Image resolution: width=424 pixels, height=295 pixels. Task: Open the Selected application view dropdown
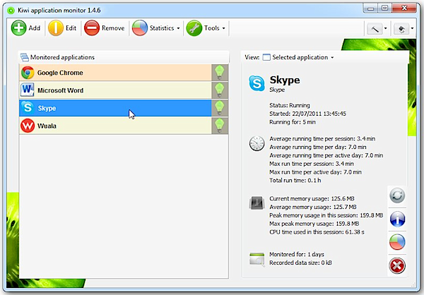(x=298, y=57)
